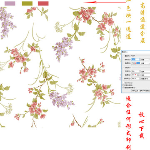Open the bicubic resample method dropdown
Viewport: 150px width, 150px height.
pyautogui.click(x=141, y=90)
